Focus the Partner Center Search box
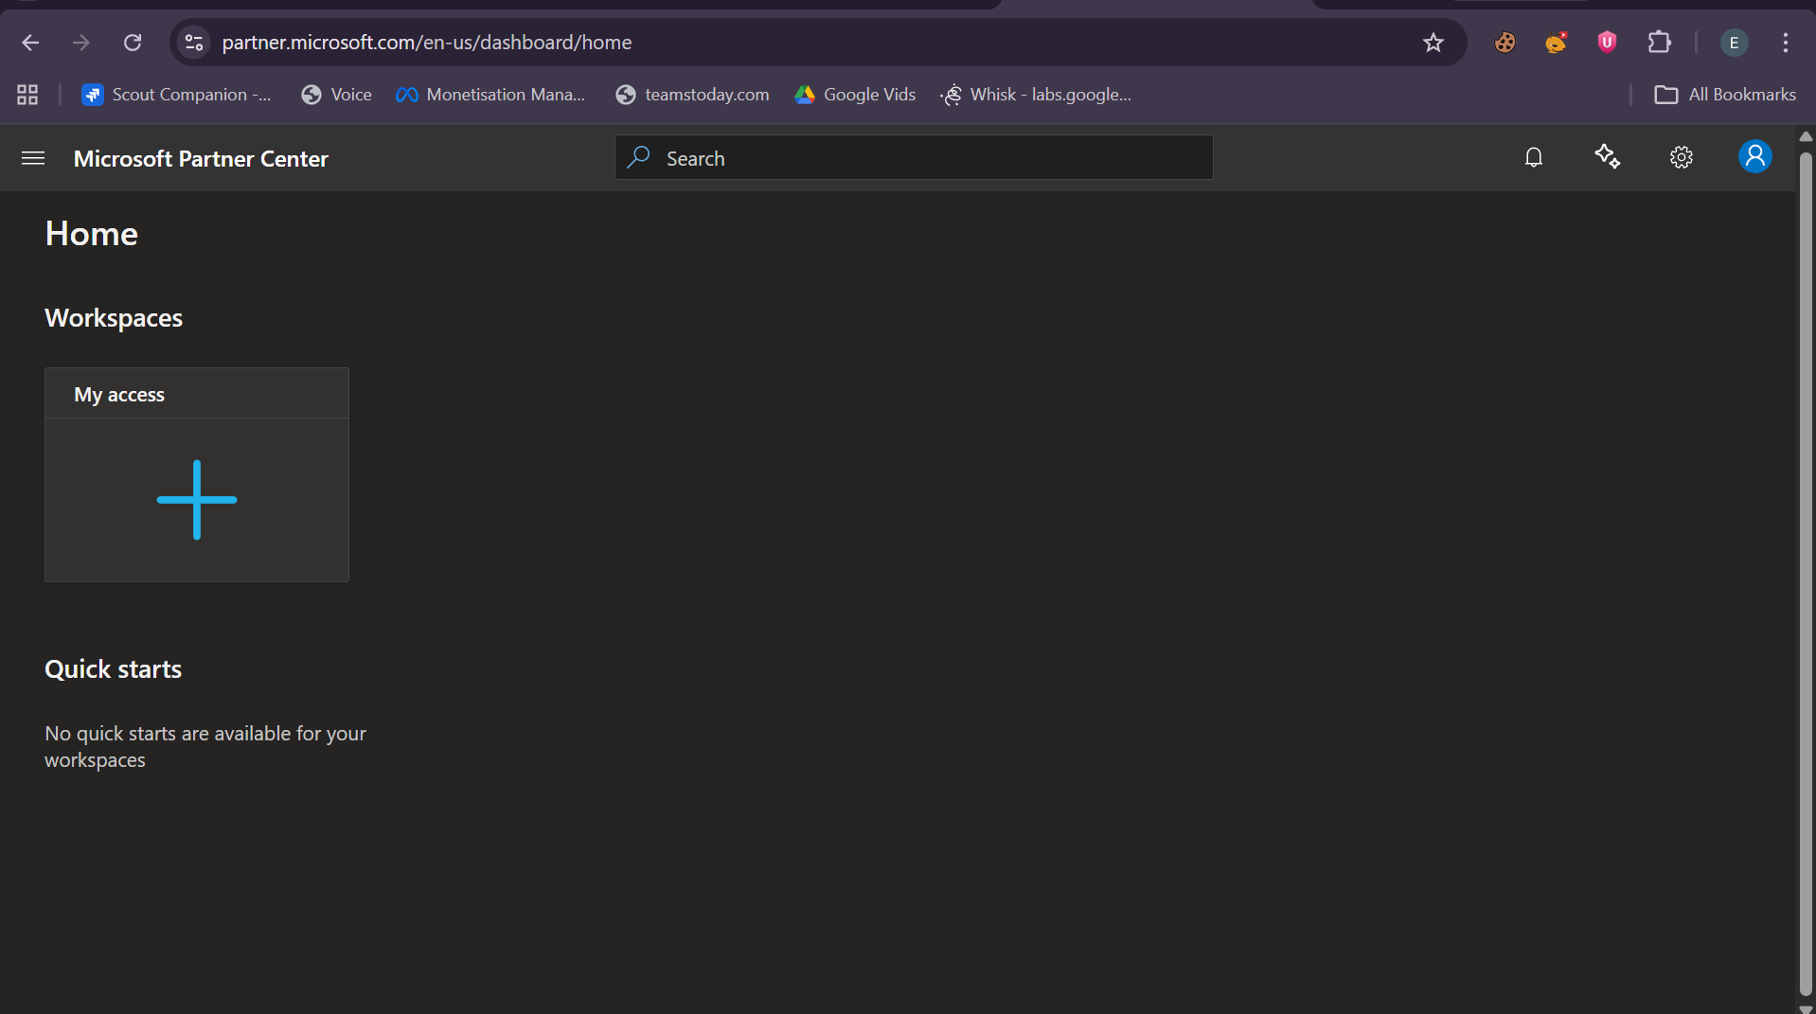1816x1014 pixels. (x=914, y=157)
